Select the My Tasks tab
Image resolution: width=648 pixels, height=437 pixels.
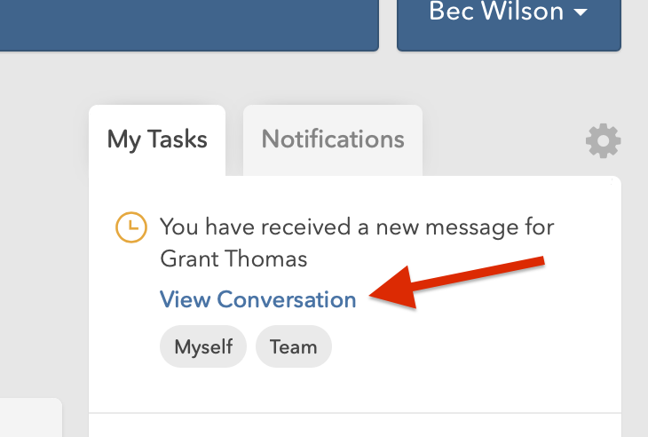coord(157,140)
